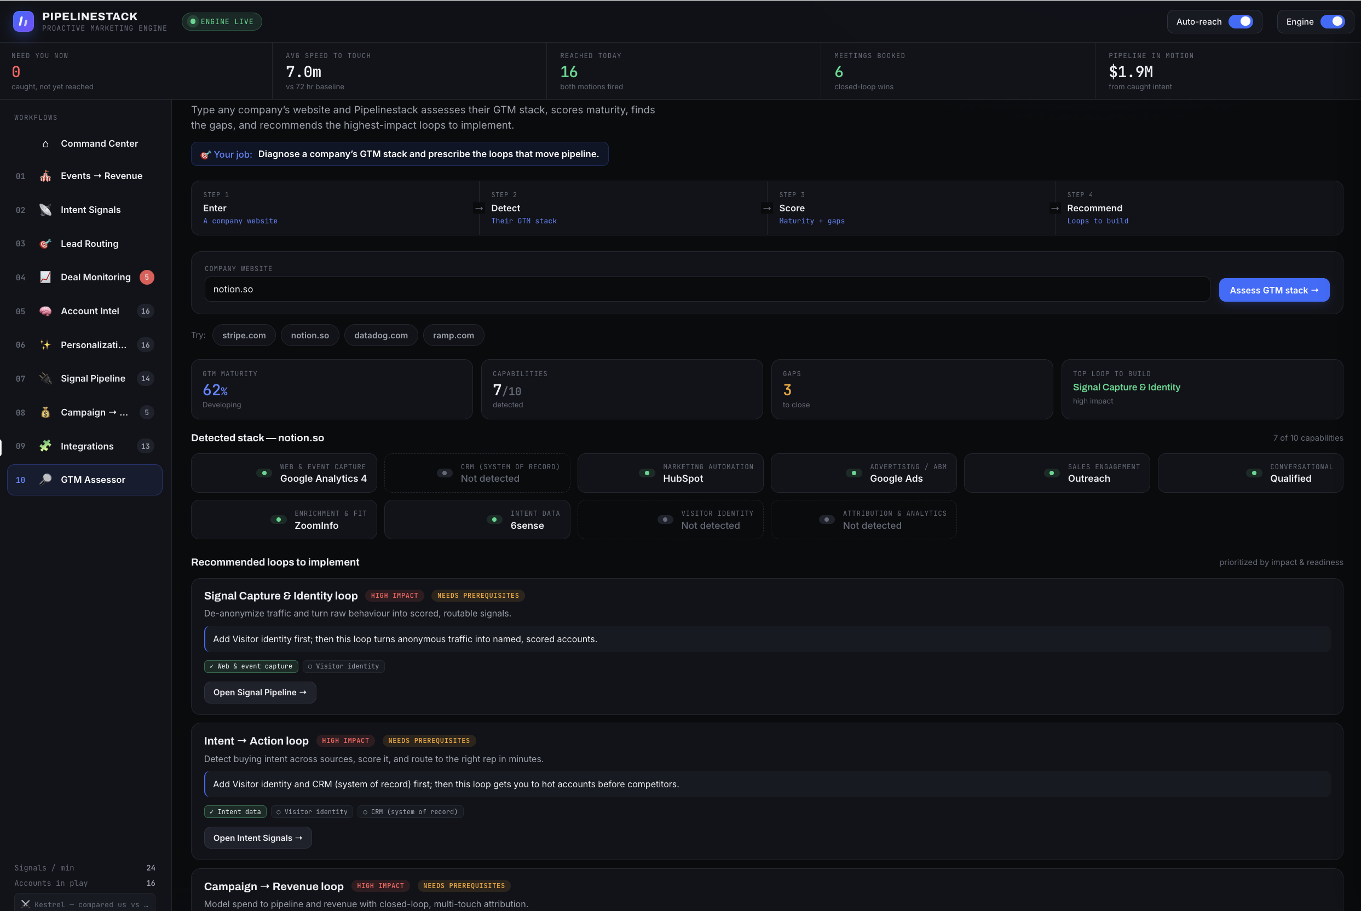The width and height of the screenshot is (1361, 911).
Task: Click the Intent data prerequisite chip
Action: (x=235, y=812)
